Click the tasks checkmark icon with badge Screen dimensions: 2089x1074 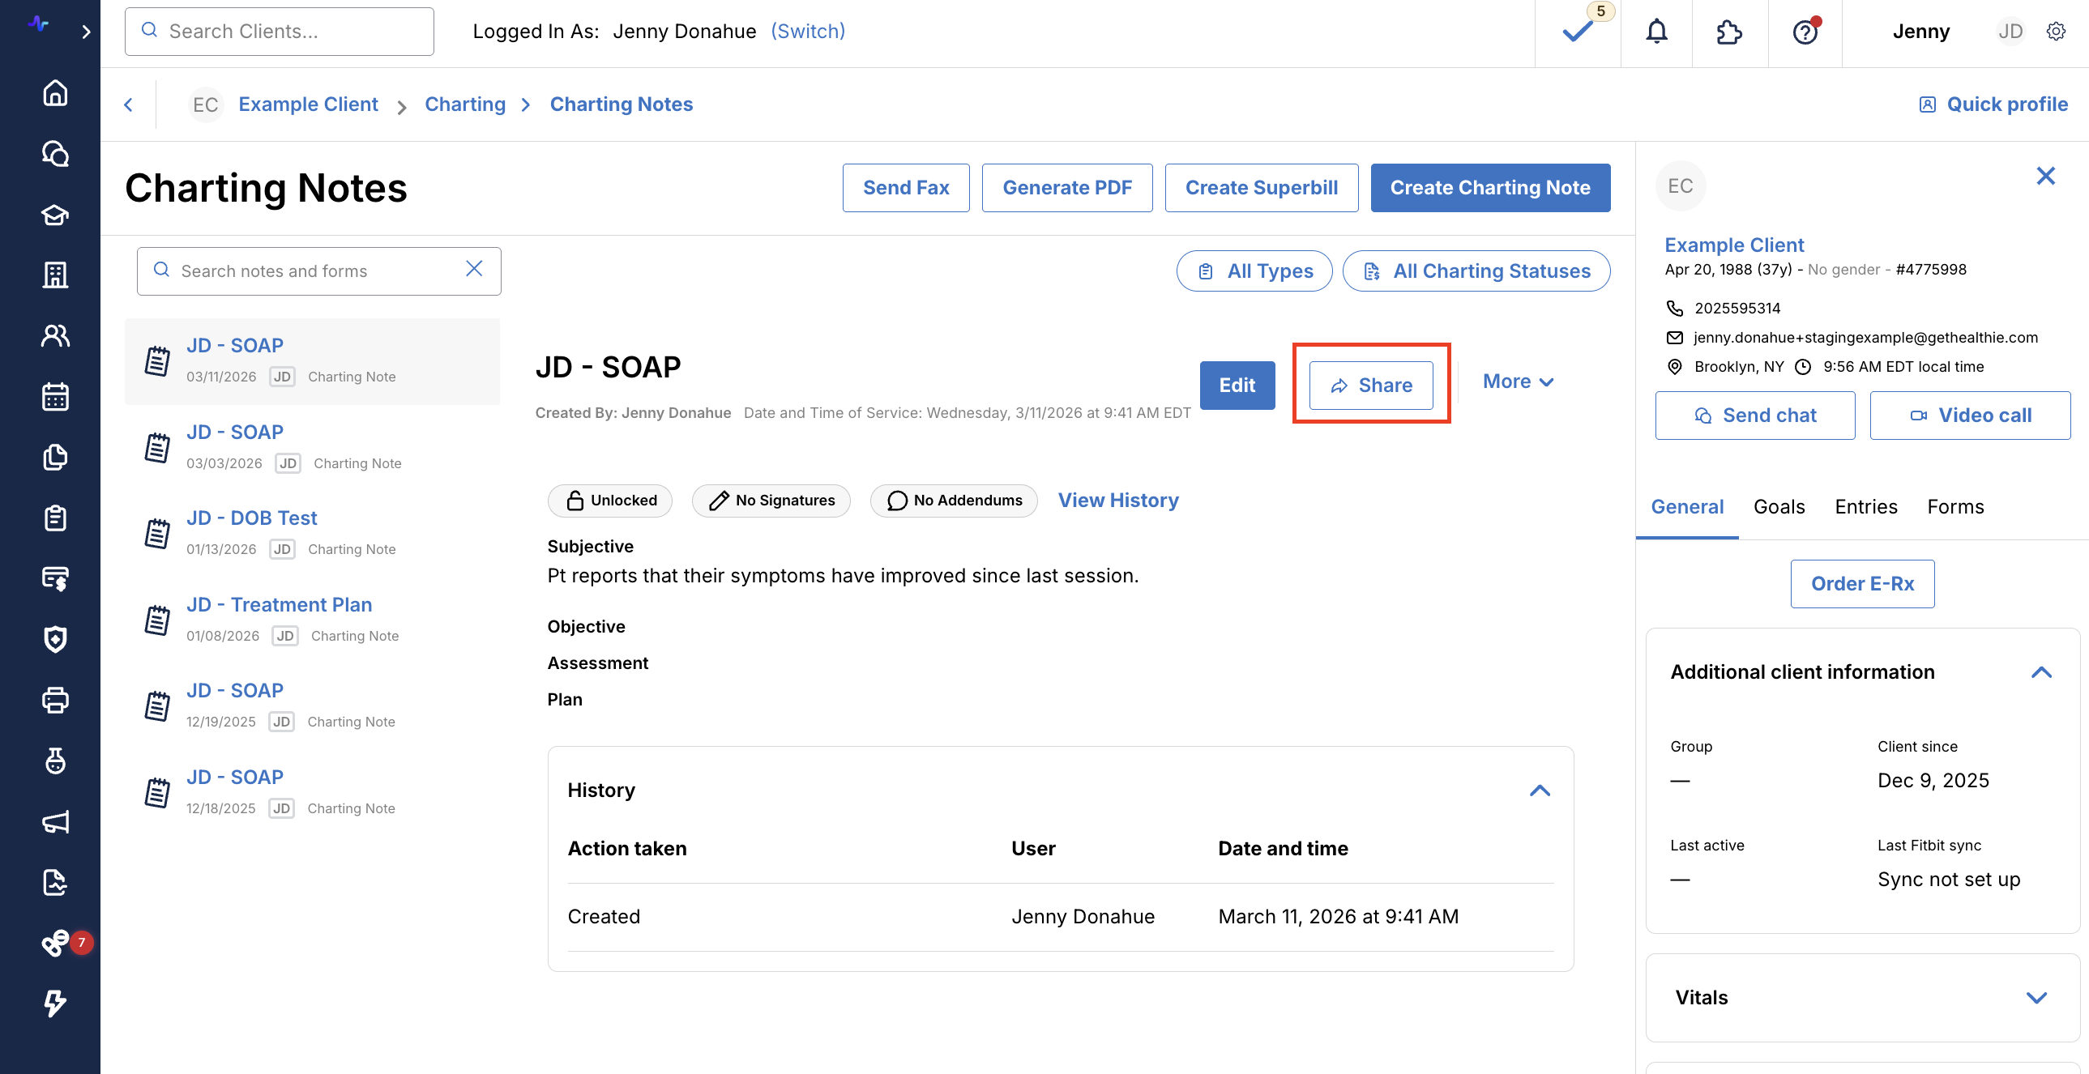point(1578,32)
